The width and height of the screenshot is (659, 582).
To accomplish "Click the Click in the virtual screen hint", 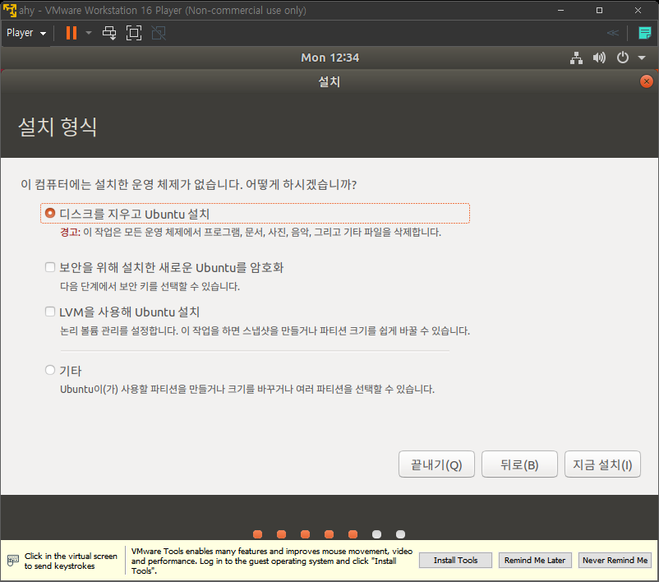I will [71, 561].
